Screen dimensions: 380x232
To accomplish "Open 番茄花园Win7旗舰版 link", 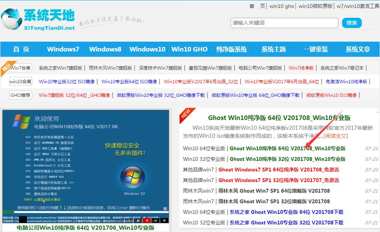I will coord(210,68).
